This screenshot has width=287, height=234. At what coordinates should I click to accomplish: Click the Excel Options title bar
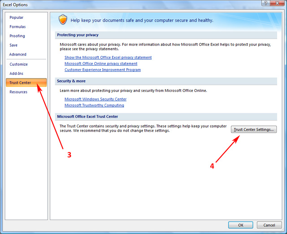tap(135, 4)
